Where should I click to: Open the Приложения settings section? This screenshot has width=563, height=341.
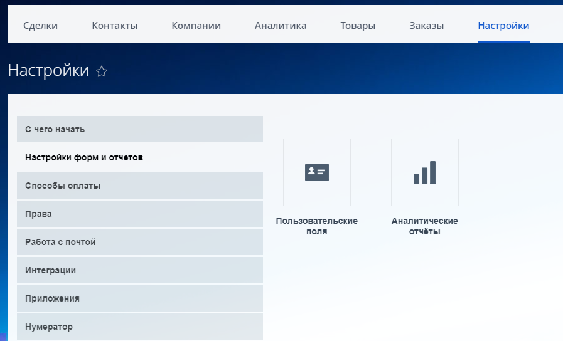[139, 298]
